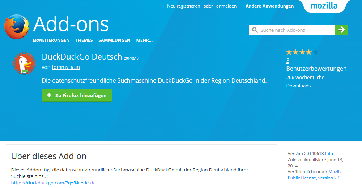Open the Erweiterungen menu
362x188 pixels.
pos(51,40)
